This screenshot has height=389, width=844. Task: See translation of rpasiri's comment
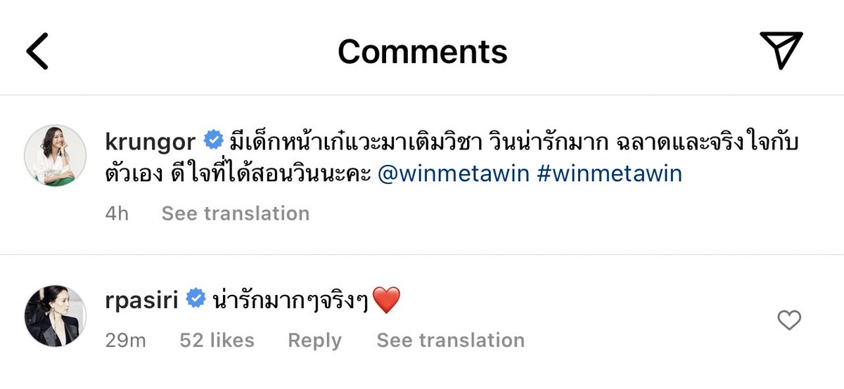[x=451, y=341]
